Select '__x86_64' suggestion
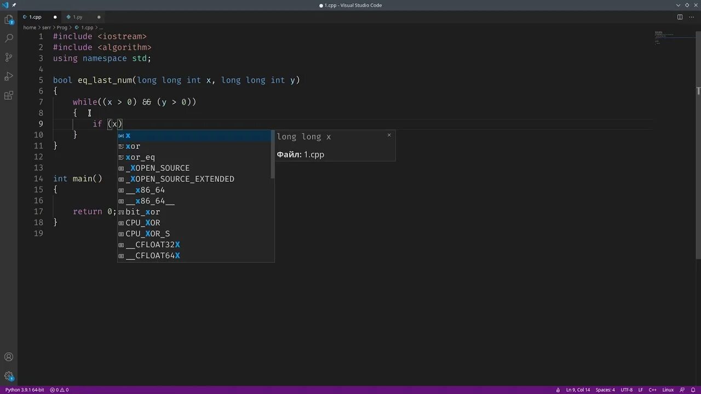This screenshot has height=394, width=701. 194,190
